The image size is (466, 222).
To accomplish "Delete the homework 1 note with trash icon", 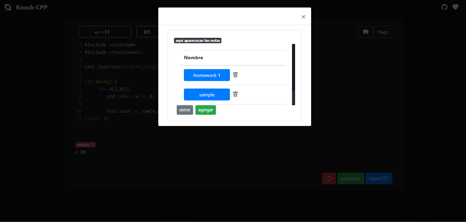I will click(x=235, y=75).
